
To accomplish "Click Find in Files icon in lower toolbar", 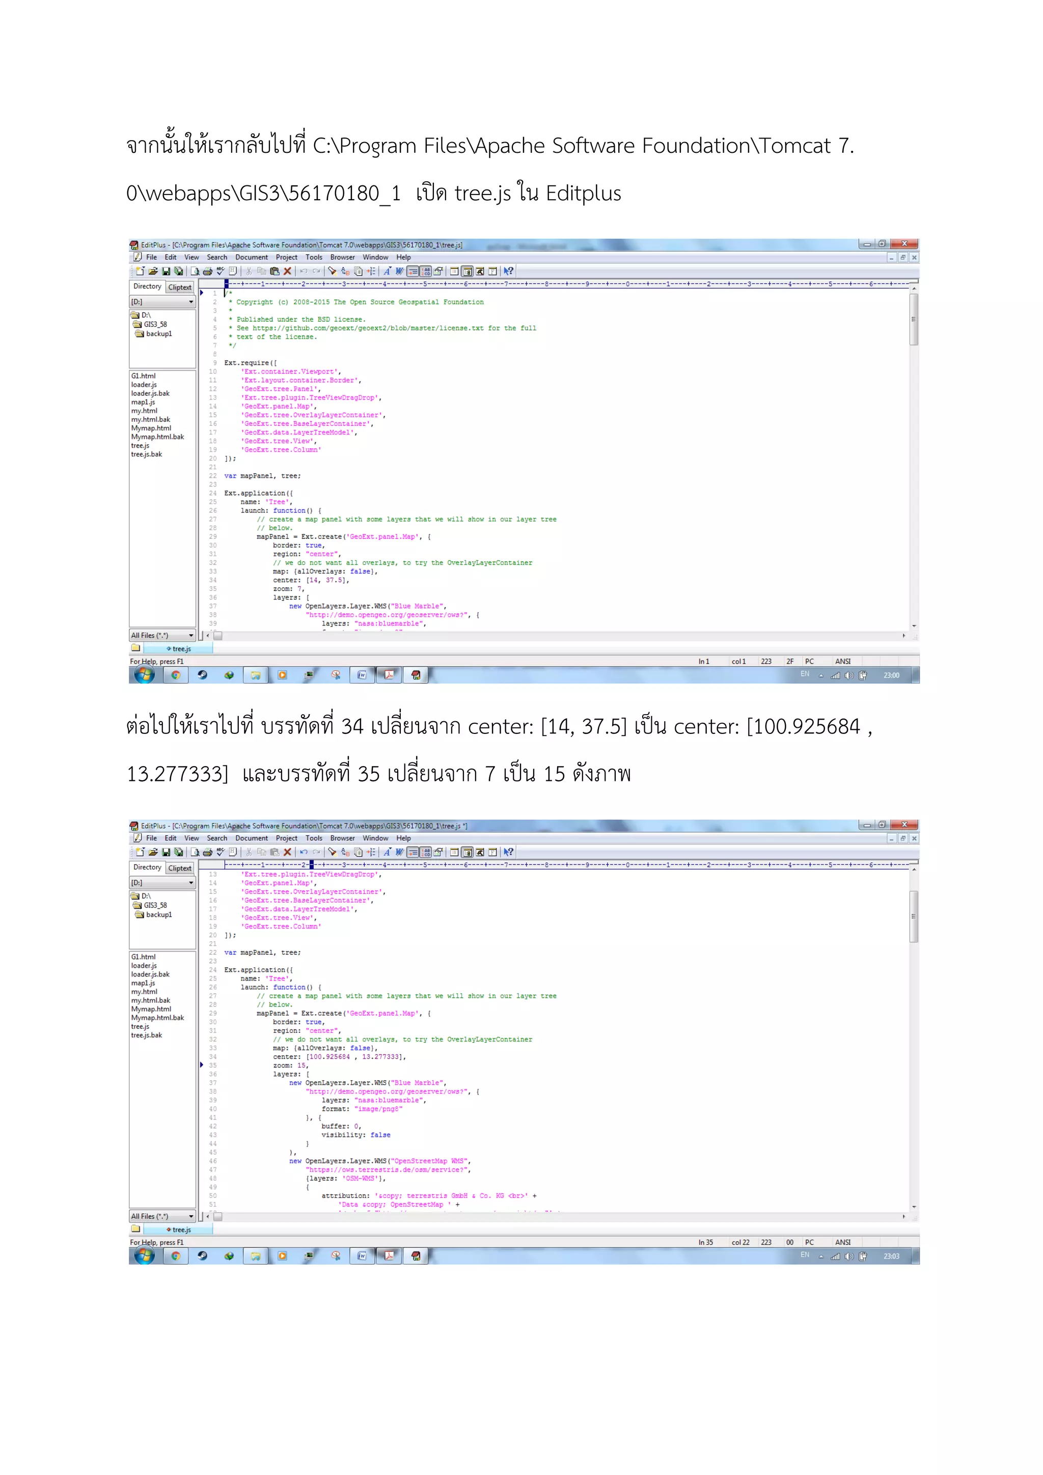I will [359, 852].
